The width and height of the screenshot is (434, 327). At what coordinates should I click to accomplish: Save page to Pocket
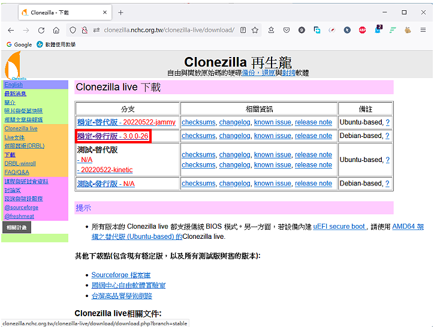point(287,30)
